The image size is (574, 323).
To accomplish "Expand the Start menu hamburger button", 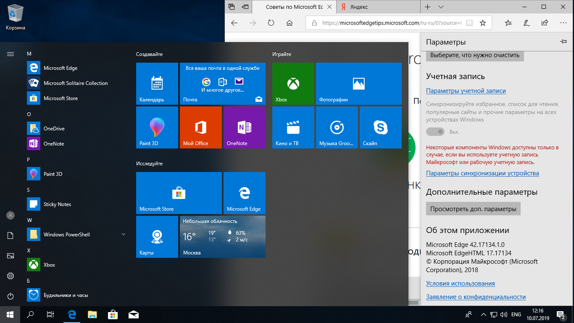I will pyautogui.click(x=11, y=54).
